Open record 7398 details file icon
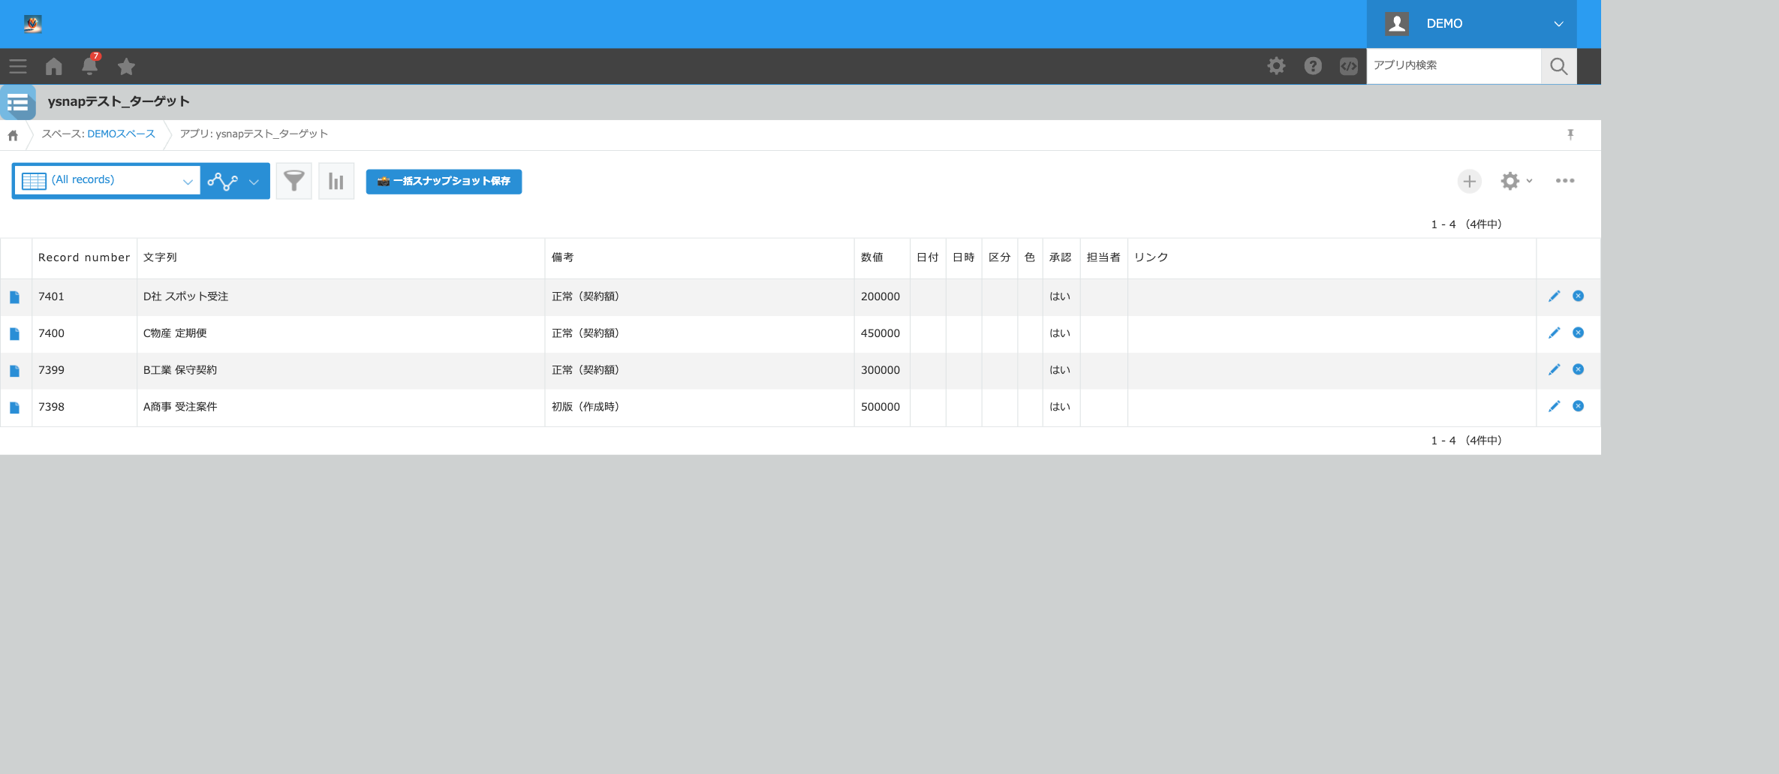1779x774 pixels. point(14,408)
